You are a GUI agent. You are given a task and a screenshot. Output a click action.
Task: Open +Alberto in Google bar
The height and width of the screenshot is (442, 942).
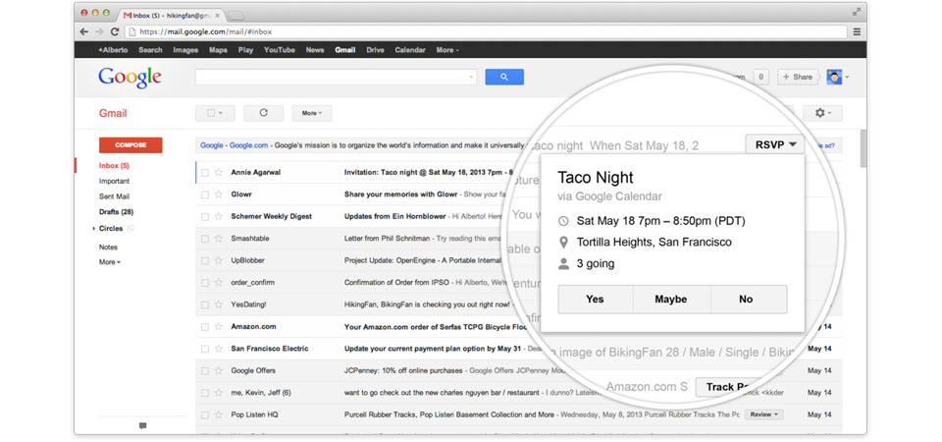pos(113,50)
